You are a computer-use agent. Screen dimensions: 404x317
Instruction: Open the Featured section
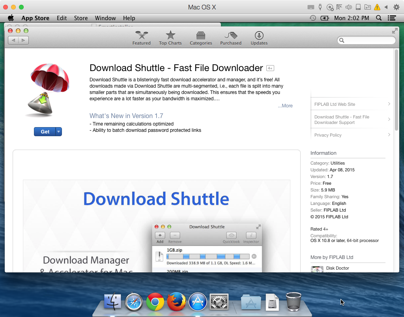pyautogui.click(x=142, y=38)
